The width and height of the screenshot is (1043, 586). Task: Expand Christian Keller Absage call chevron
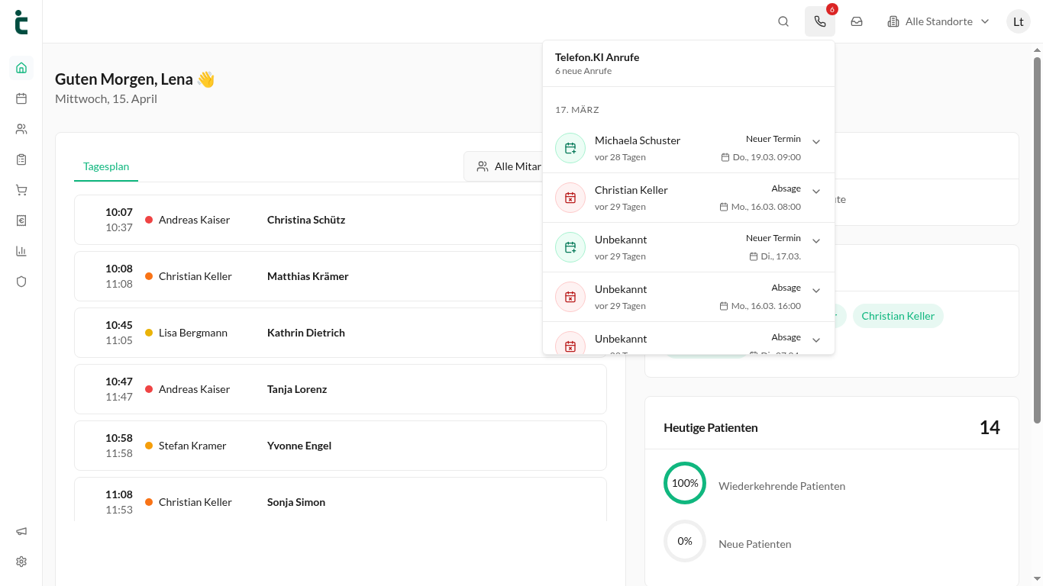[816, 192]
